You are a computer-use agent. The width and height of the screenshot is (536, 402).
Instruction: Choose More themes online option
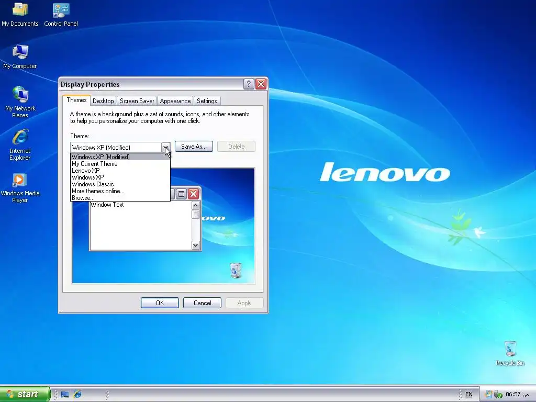[x=120, y=191]
